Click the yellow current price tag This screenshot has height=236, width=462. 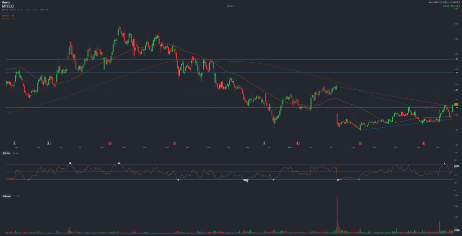pyautogui.click(x=456, y=104)
